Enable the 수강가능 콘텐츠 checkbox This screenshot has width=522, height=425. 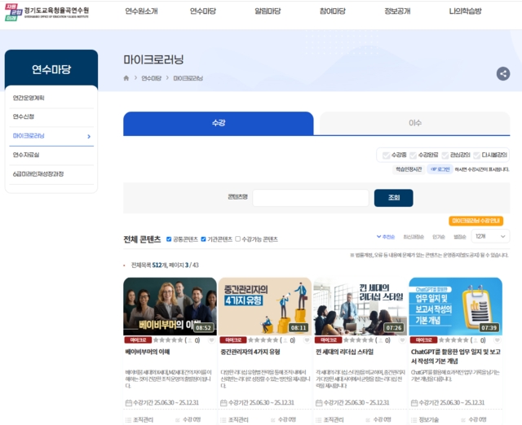pyautogui.click(x=238, y=239)
